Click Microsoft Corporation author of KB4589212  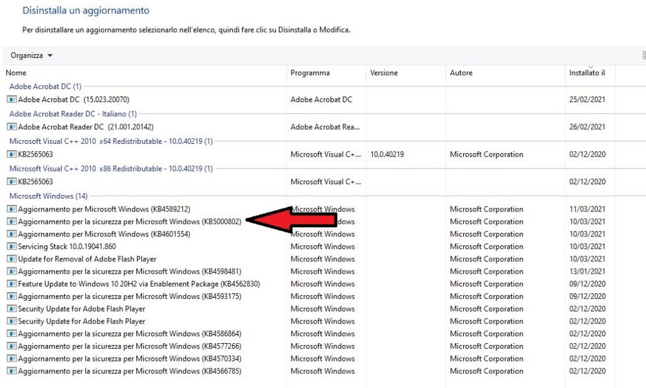pos(486,209)
